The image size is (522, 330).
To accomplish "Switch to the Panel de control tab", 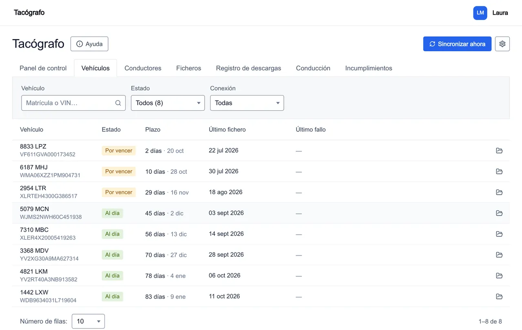I will tap(43, 68).
